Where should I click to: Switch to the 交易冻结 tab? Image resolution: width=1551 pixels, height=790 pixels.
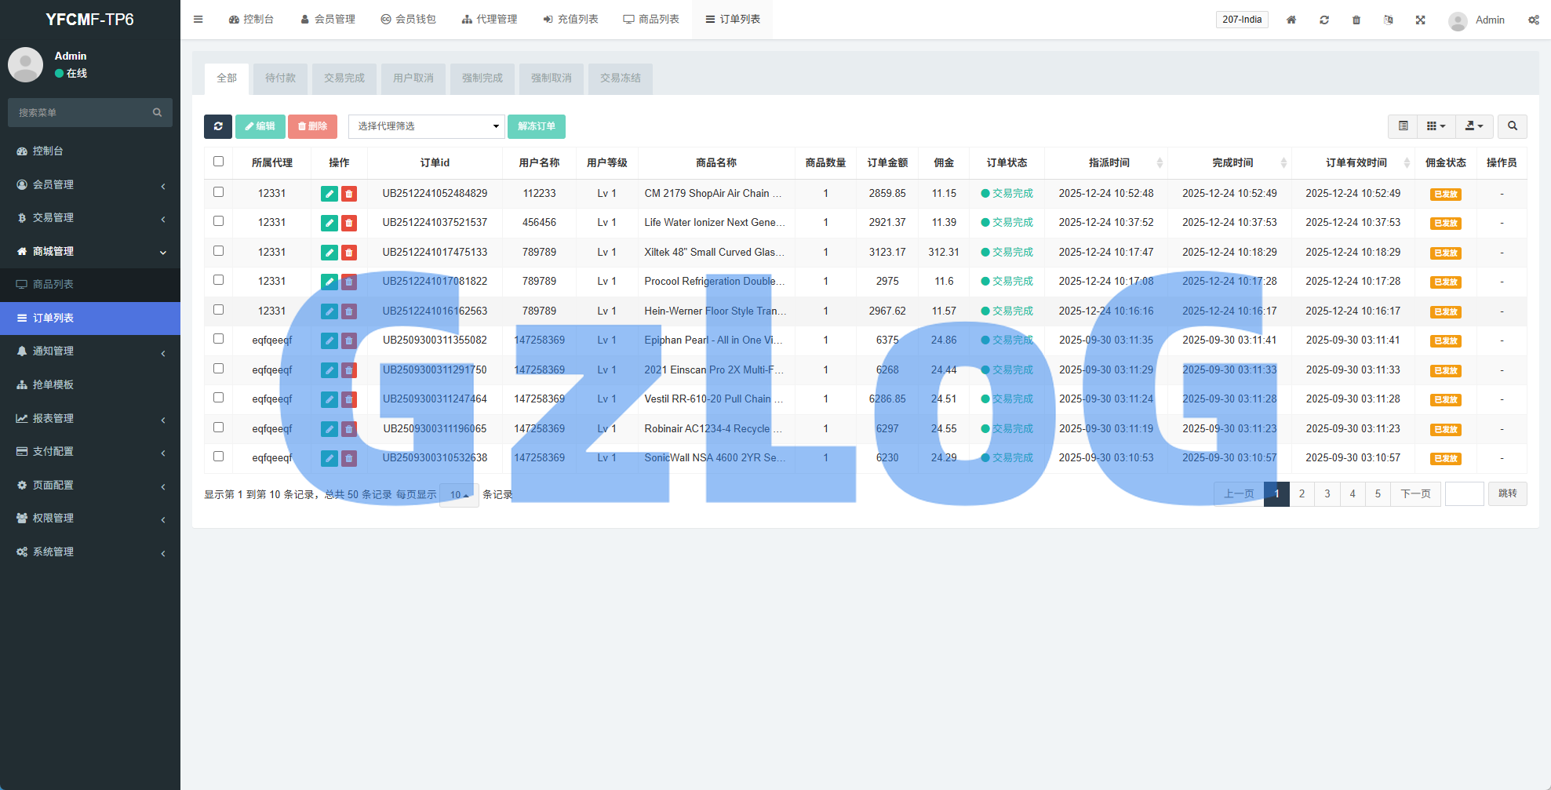(620, 78)
